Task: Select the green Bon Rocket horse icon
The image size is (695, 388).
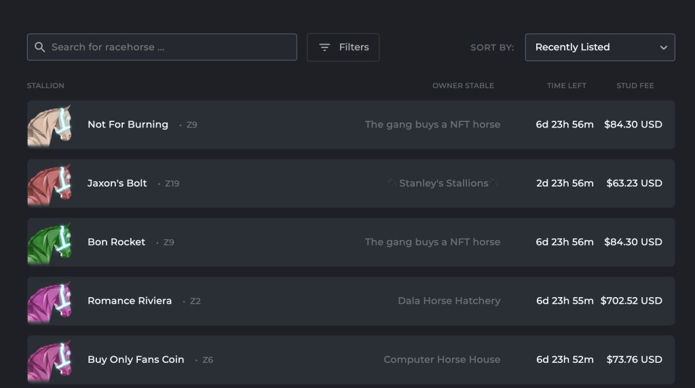Action: point(50,242)
